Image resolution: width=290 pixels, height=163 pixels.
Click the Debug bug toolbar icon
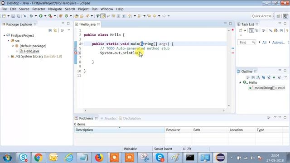pyautogui.click(x=31, y=16)
